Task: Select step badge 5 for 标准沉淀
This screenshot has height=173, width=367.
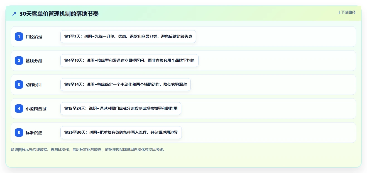Action: coord(19,133)
